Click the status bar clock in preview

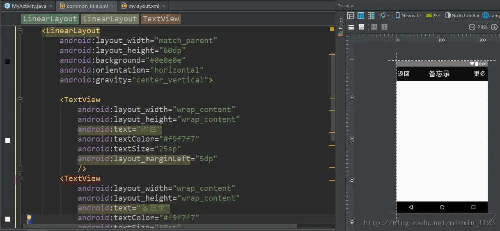click(483, 64)
